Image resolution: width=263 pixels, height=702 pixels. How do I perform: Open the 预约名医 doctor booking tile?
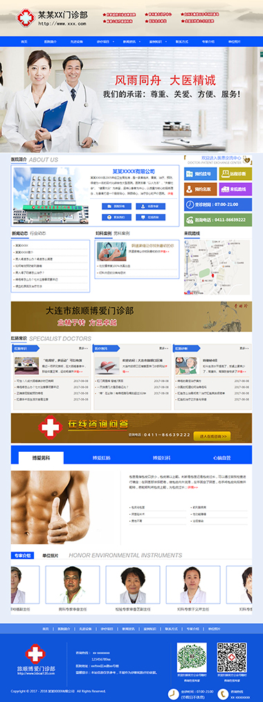click(x=200, y=189)
